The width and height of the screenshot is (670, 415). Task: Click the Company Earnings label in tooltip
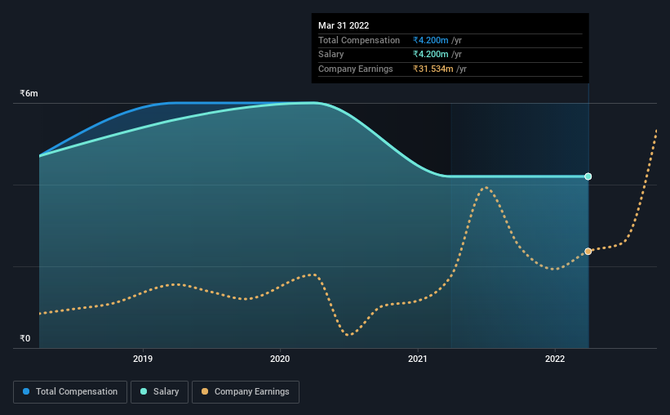tap(356, 69)
